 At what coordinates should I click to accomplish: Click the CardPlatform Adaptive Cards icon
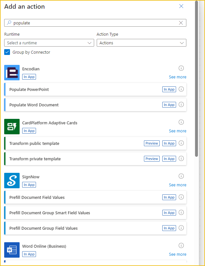(12, 127)
